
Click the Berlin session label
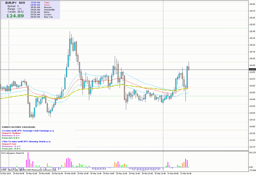pos(47,12)
